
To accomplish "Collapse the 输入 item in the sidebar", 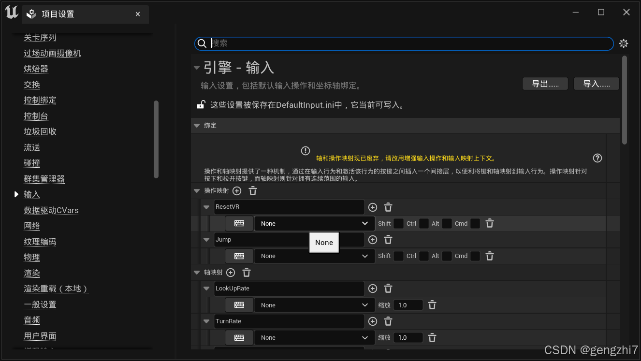I will click(x=16, y=194).
